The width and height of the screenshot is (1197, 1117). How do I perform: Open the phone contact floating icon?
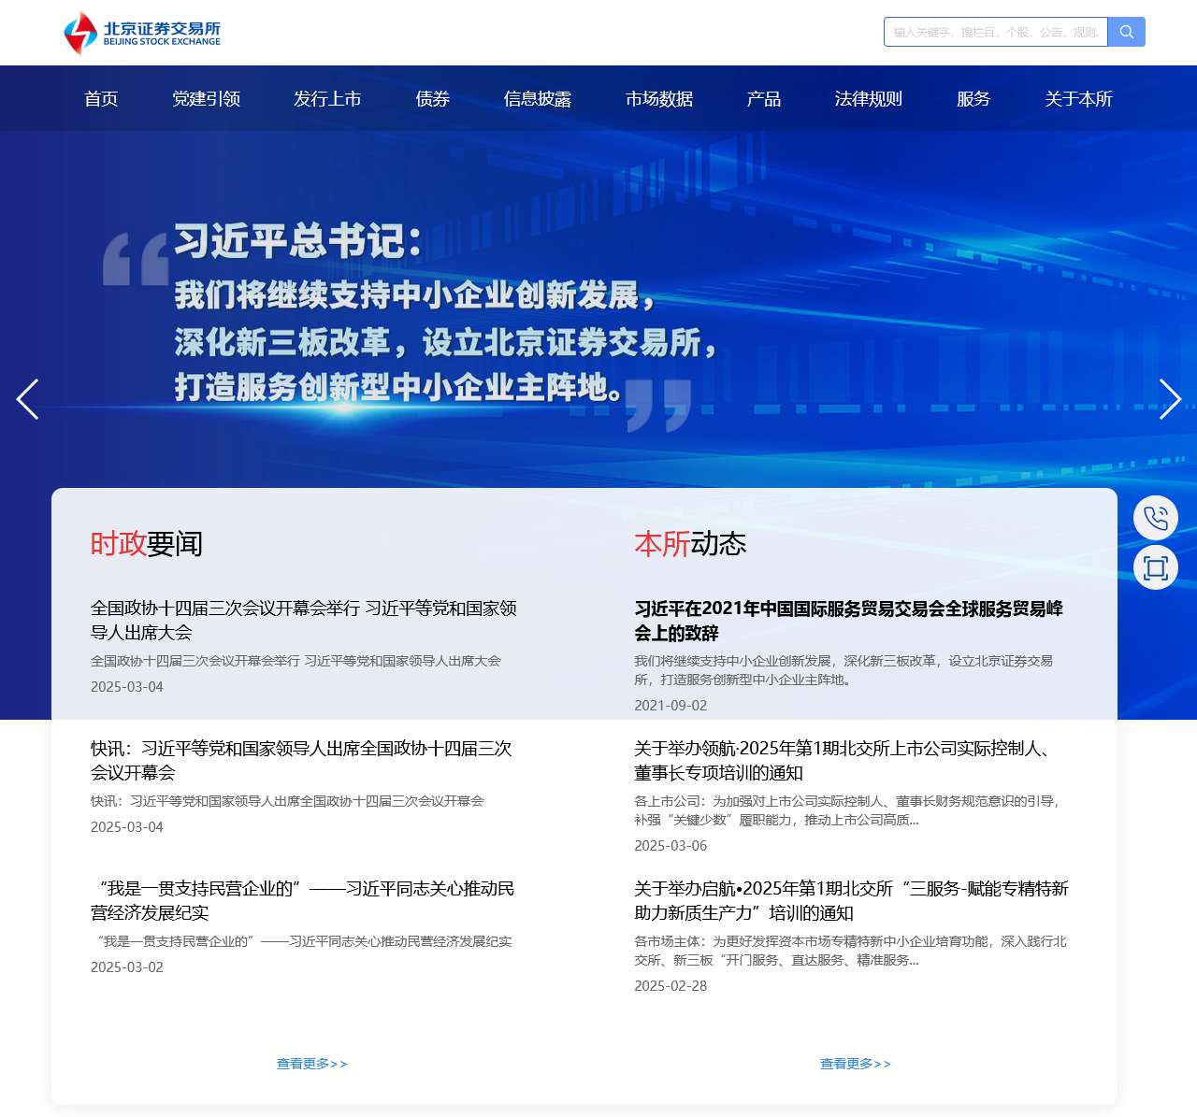pyautogui.click(x=1156, y=518)
